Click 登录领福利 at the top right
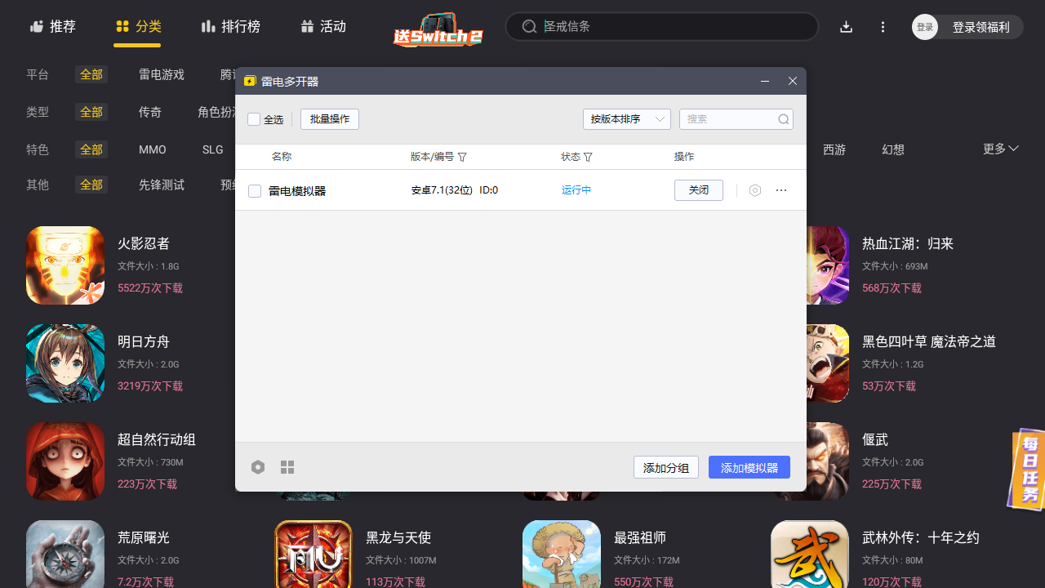The width and height of the screenshot is (1045, 588). (x=983, y=26)
